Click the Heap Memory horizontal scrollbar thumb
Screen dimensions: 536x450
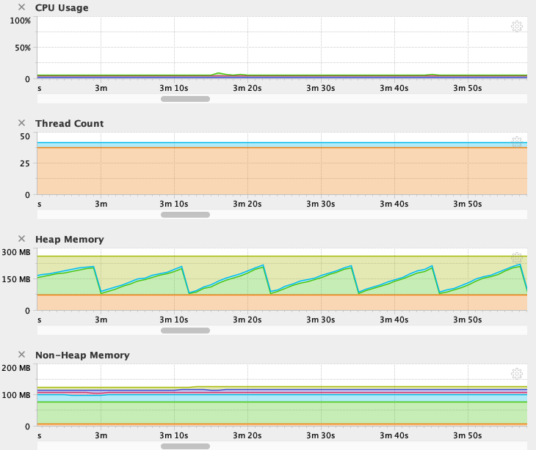coord(185,331)
